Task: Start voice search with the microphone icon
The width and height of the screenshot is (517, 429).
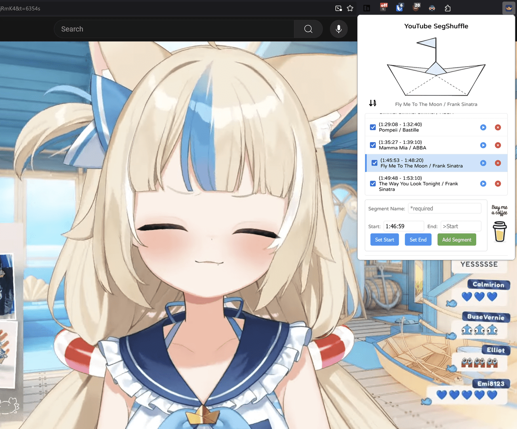Action: (x=339, y=29)
